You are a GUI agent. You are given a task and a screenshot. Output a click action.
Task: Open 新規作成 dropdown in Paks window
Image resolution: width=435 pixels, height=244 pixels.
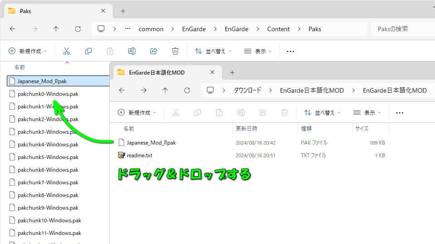pyautogui.click(x=28, y=51)
